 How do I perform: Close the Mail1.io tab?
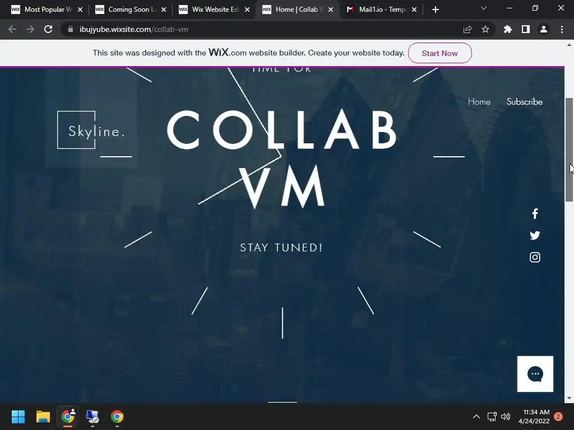point(414,10)
